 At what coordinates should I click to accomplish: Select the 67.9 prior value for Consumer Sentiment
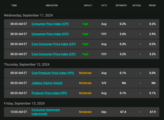tap(152, 112)
